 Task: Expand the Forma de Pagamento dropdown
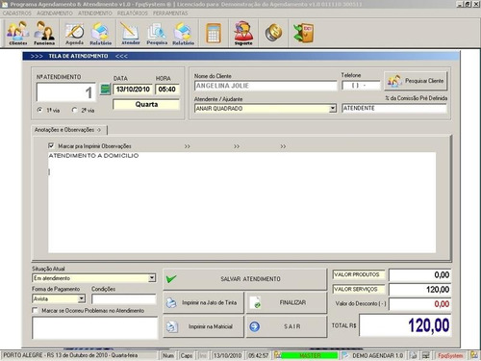(x=82, y=298)
